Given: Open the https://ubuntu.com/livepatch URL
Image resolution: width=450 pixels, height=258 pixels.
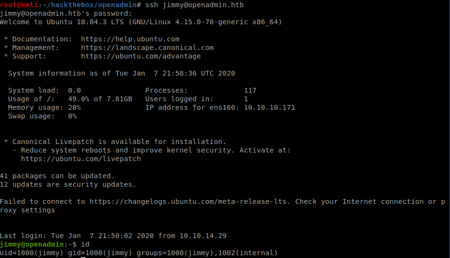Looking at the screenshot, I should click(x=81, y=159).
